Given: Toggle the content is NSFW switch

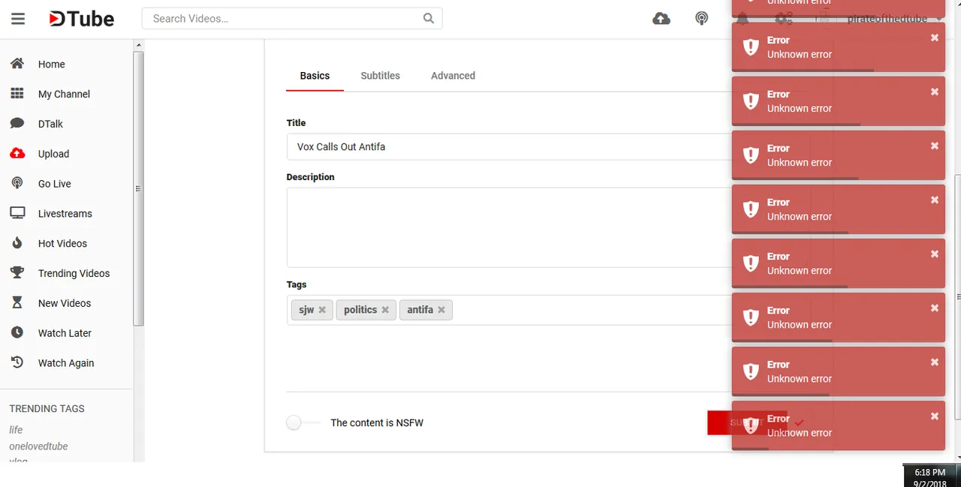Looking at the screenshot, I should click(x=303, y=423).
